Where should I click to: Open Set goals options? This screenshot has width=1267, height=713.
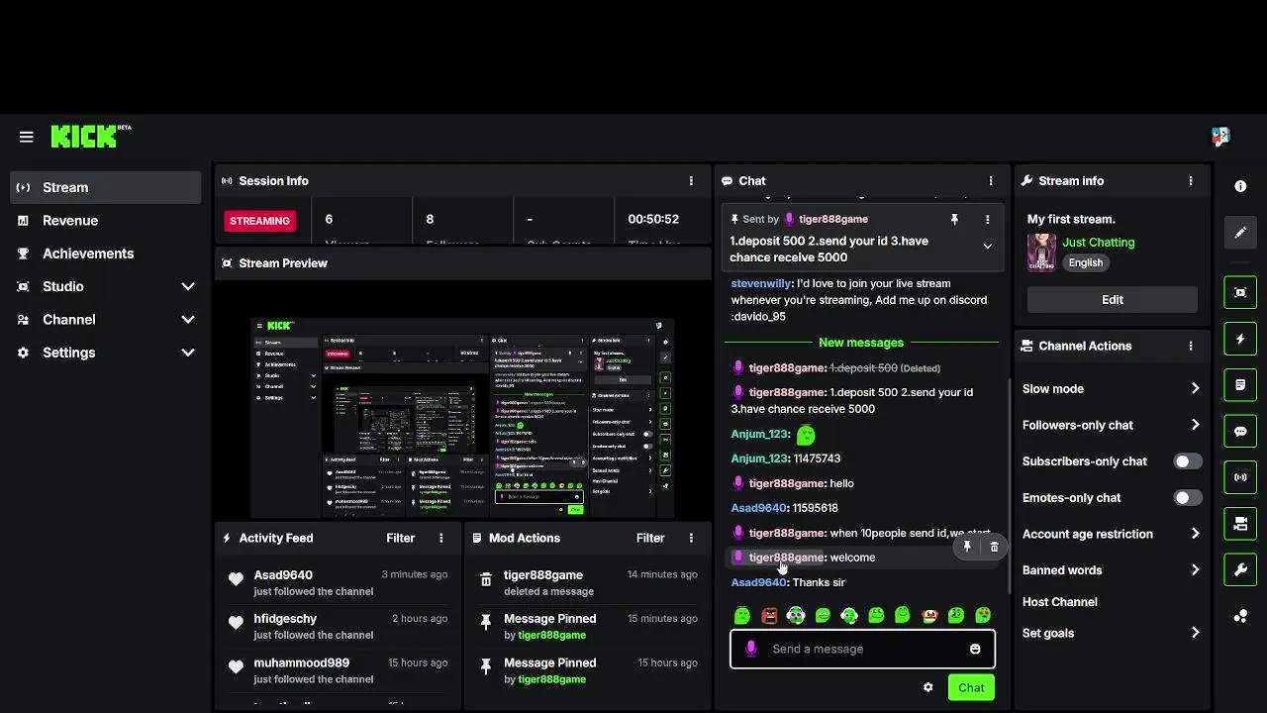(1112, 633)
